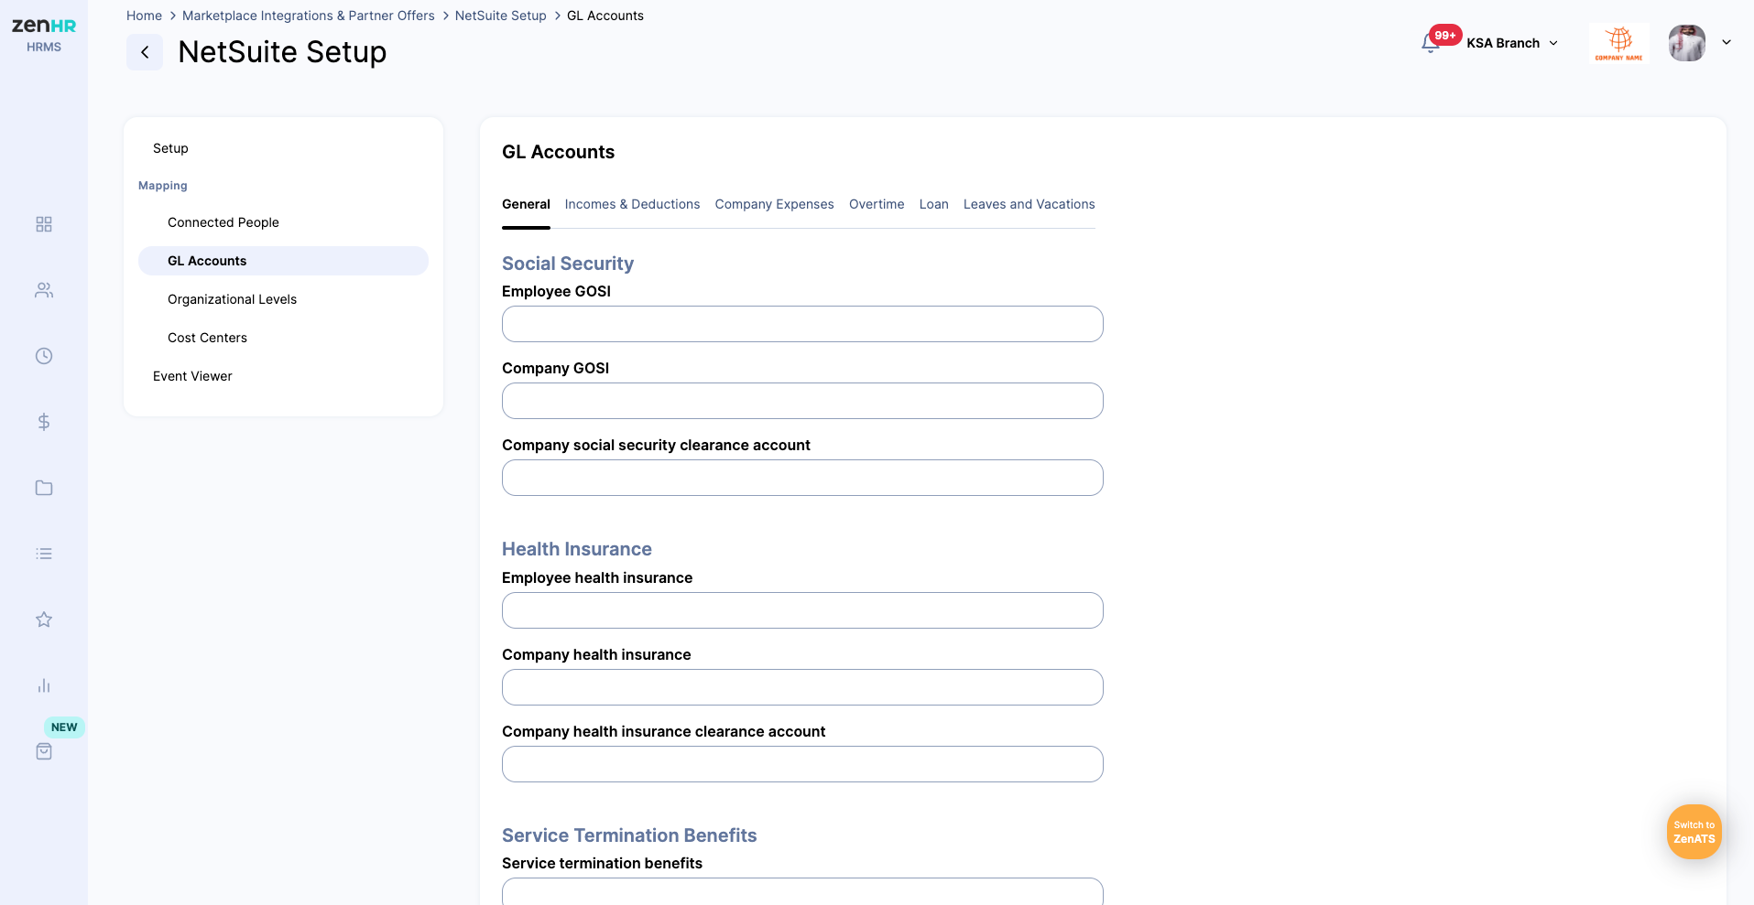Click the company name logo
The width and height of the screenshot is (1754, 905).
(1619, 43)
